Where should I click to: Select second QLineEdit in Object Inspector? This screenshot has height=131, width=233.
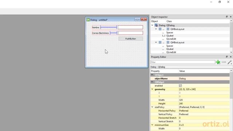[x=171, y=52]
